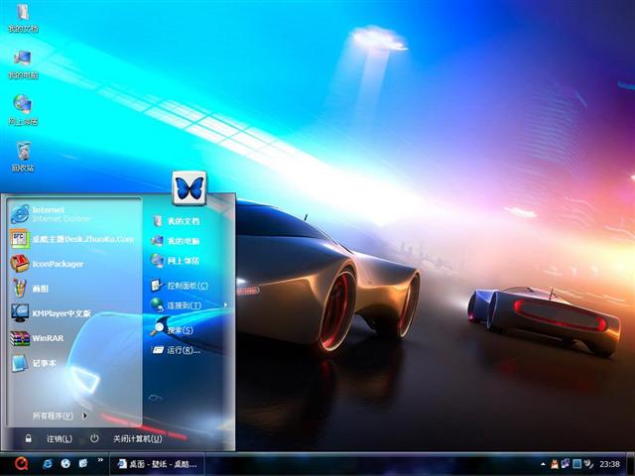Expand quick launch overflow chevron
The image size is (635, 476).
(x=100, y=460)
